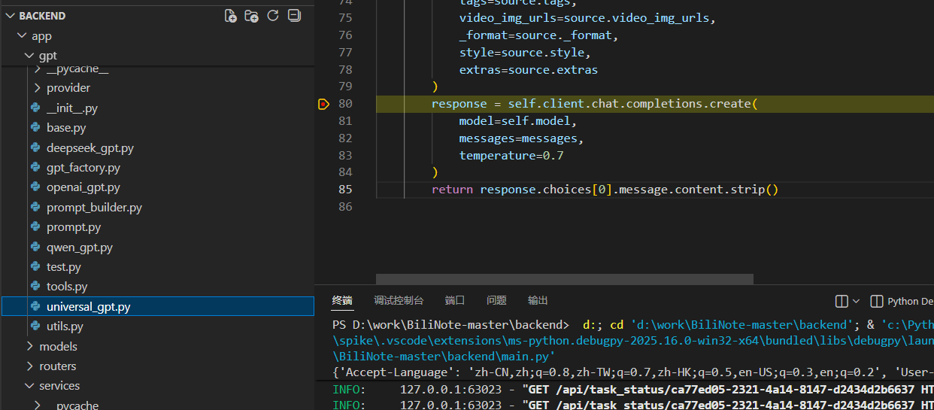Open the split terminal dropdown arrow

856,301
